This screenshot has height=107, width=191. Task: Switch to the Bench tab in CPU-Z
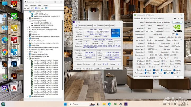tap(107, 25)
